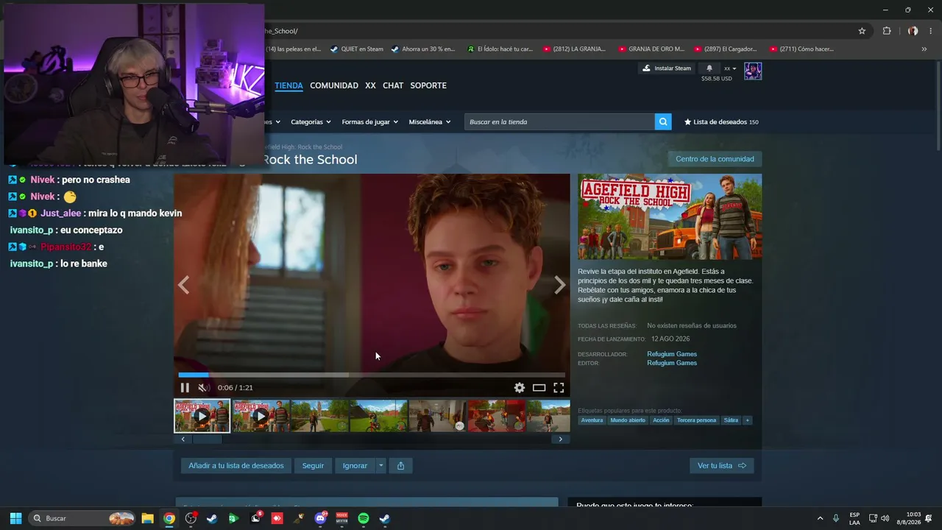Click the Mundo abierto tag
Image resolution: width=942 pixels, height=530 pixels.
tap(628, 420)
